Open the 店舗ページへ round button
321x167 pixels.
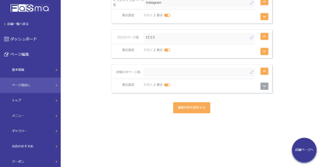pos(304,150)
